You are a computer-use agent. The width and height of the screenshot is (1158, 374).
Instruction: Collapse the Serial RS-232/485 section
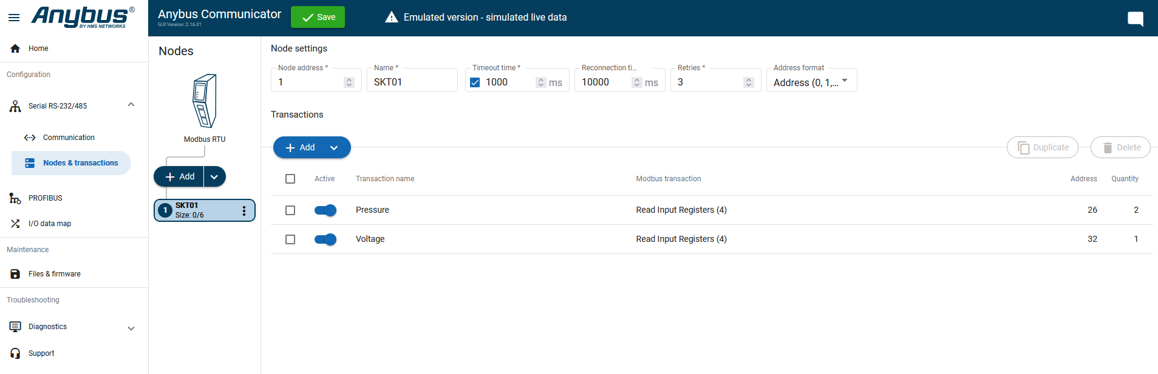point(131,105)
